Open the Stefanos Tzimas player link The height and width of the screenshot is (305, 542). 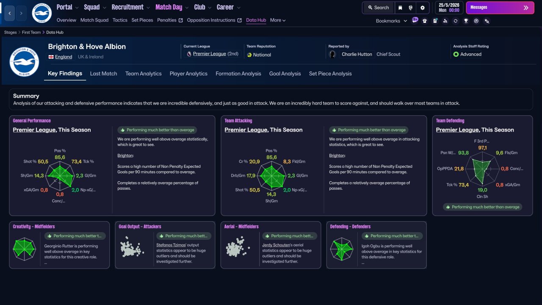(171, 245)
